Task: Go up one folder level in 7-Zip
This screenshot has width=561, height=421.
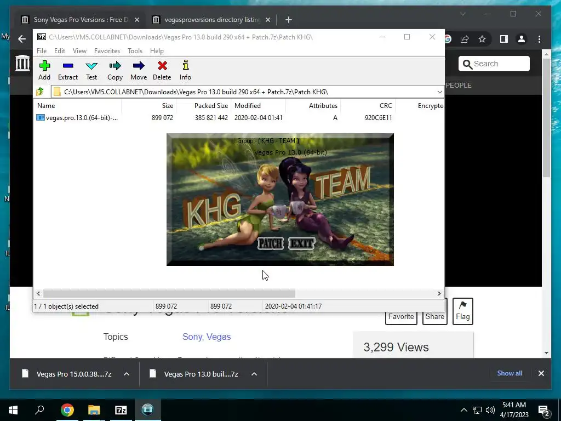Action: 40,92
